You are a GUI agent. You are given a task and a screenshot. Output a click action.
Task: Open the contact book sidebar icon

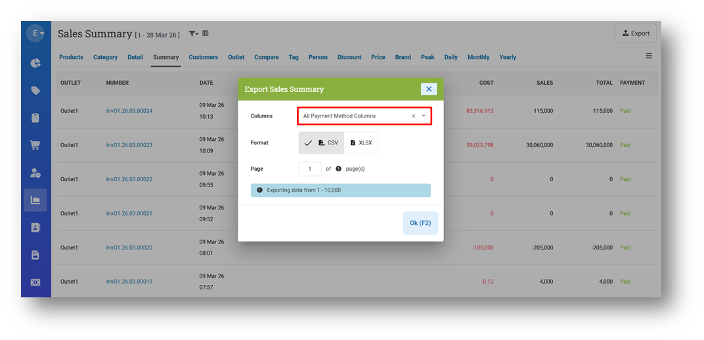tap(35, 227)
